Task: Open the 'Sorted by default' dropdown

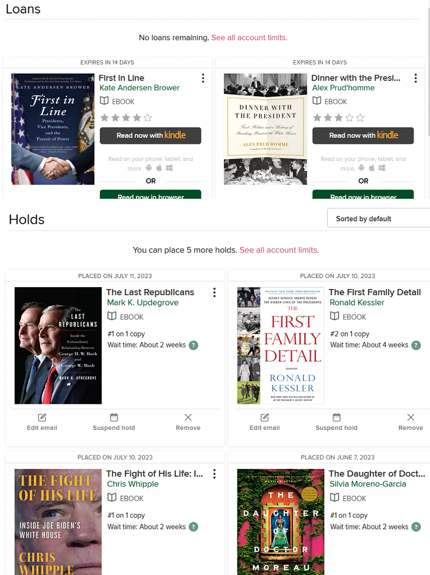Action: (378, 219)
